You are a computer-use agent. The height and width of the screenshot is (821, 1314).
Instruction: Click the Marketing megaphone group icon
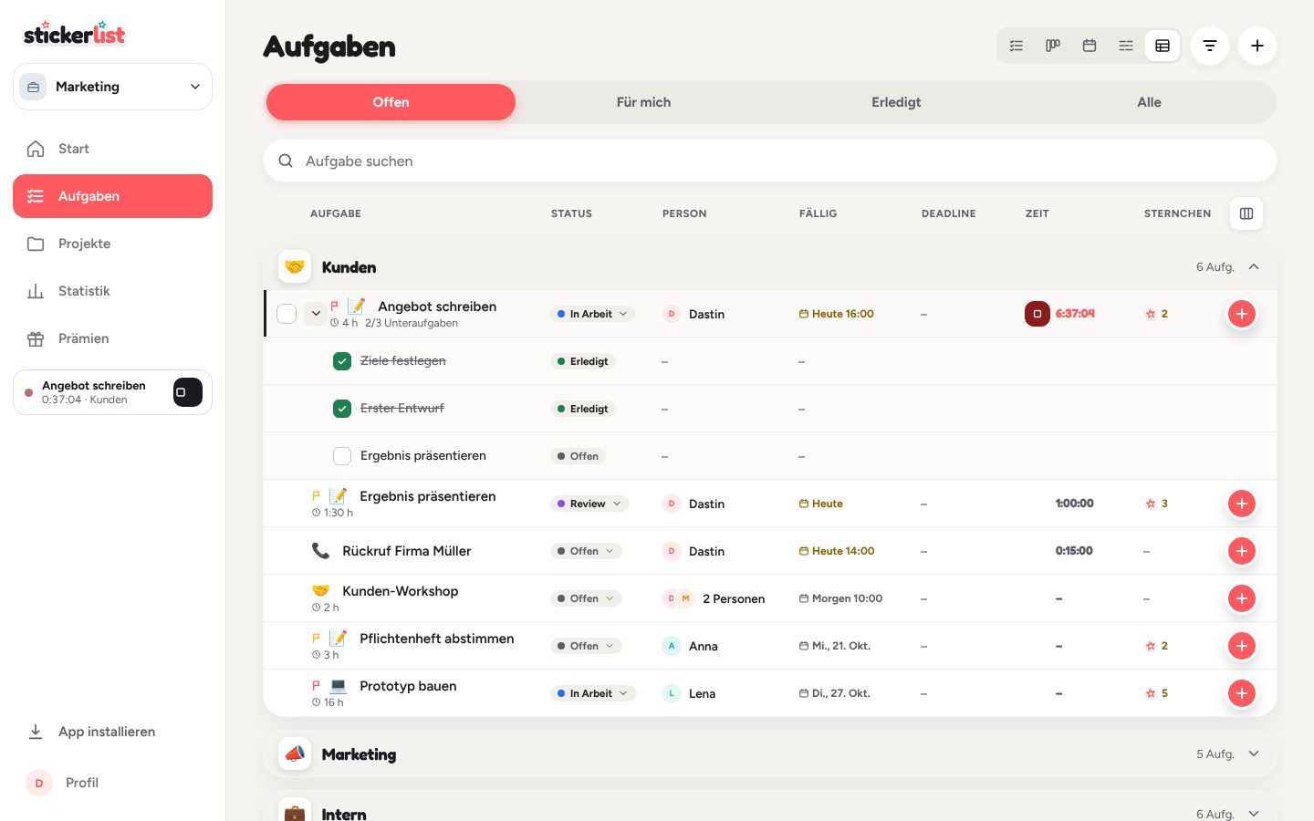295,754
